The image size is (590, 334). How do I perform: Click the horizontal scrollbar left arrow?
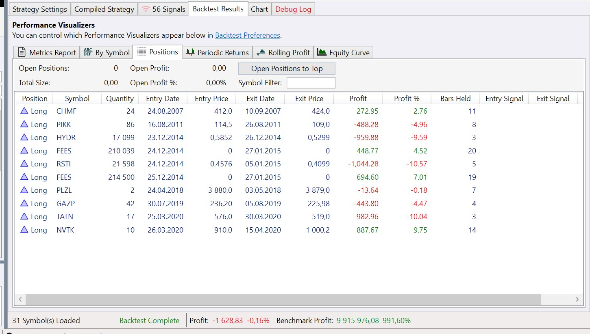20,300
